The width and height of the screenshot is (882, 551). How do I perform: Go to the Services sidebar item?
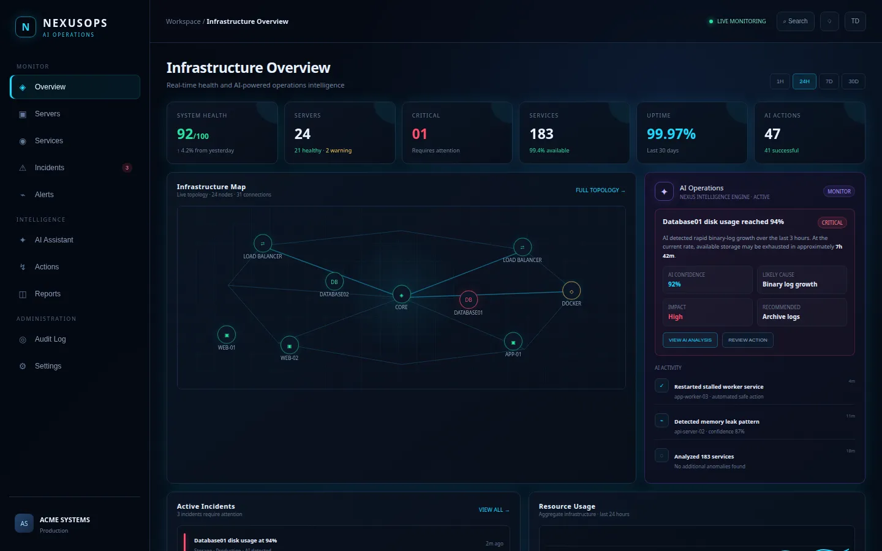(x=75, y=141)
